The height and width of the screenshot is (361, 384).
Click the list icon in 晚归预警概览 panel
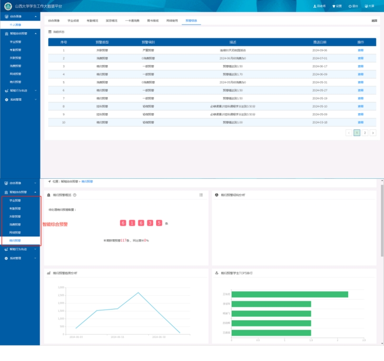201,195
